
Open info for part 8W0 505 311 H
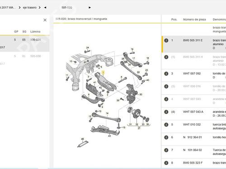(x=166, y=57)
